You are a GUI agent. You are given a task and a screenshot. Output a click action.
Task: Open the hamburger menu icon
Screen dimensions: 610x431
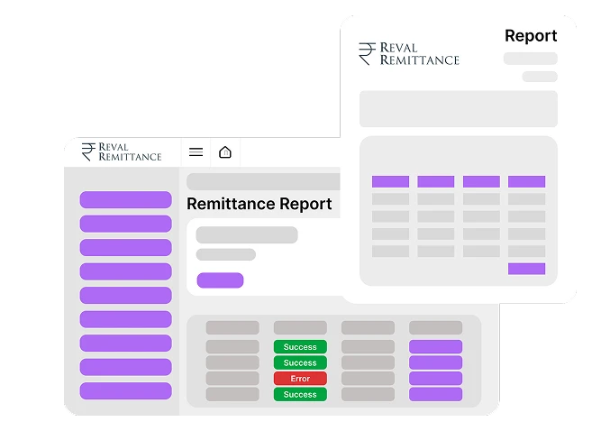pyautogui.click(x=196, y=152)
